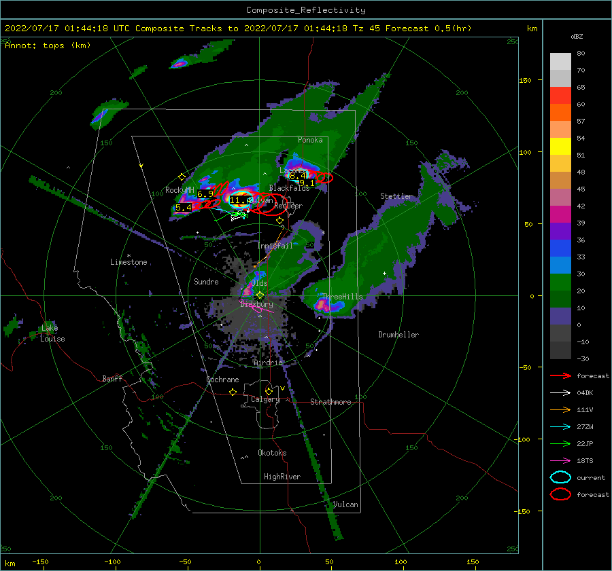This screenshot has height=571, width=612.
Task: Click the magenta 18TS track arrow icon
Action: click(x=560, y=461)
